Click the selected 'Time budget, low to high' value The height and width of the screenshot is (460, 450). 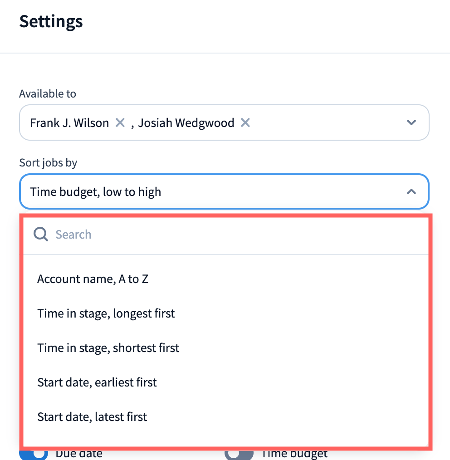(96, 192)
